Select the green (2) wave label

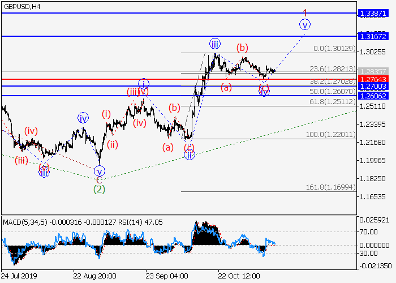100,189
